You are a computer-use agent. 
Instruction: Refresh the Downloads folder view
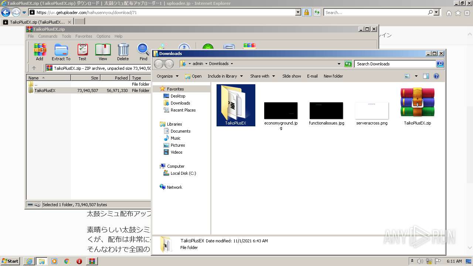[x=348, y=64]
